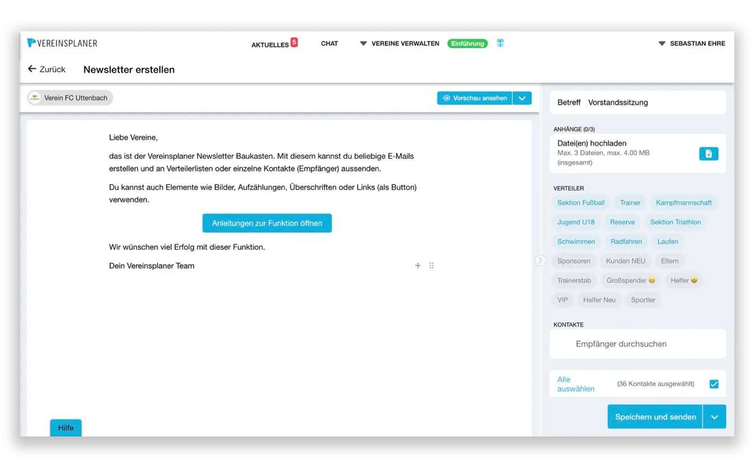
Task: Toggle the Großspender distribution tag
Action: pos(631,281)
